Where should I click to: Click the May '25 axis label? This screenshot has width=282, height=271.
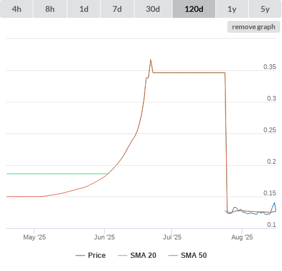click(35, 237)
